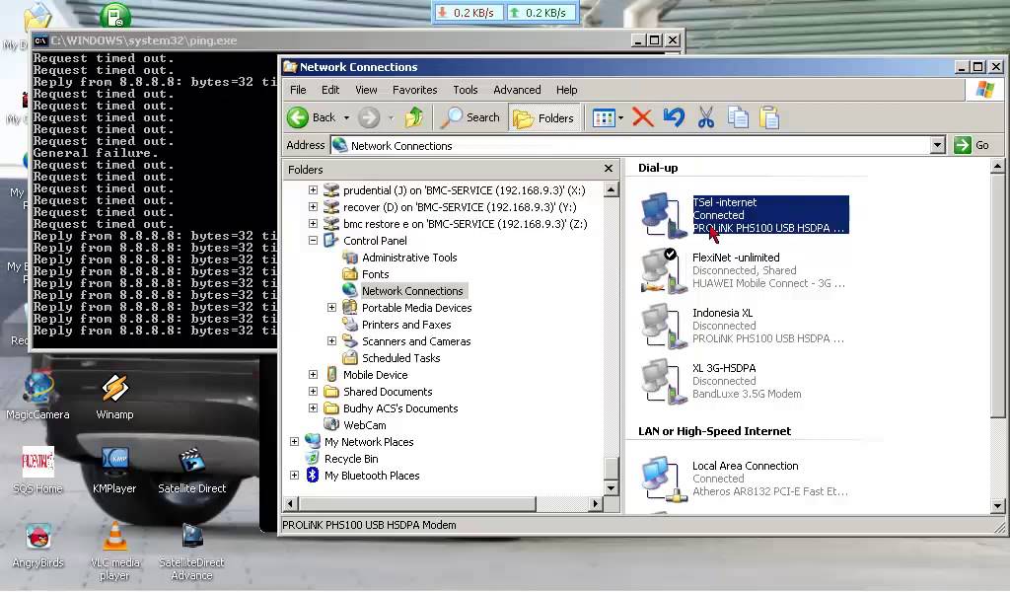Click the Go button next to Address
Image resolution: width=1010 pixels, height=592 pixels.
click(972, 146)
